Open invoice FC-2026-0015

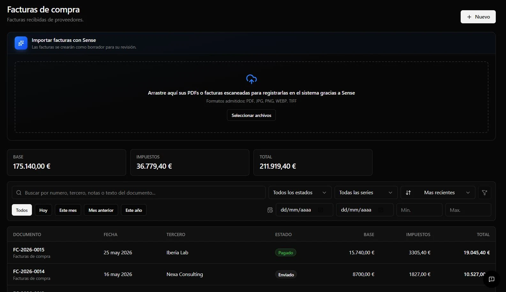click(29, 250)
